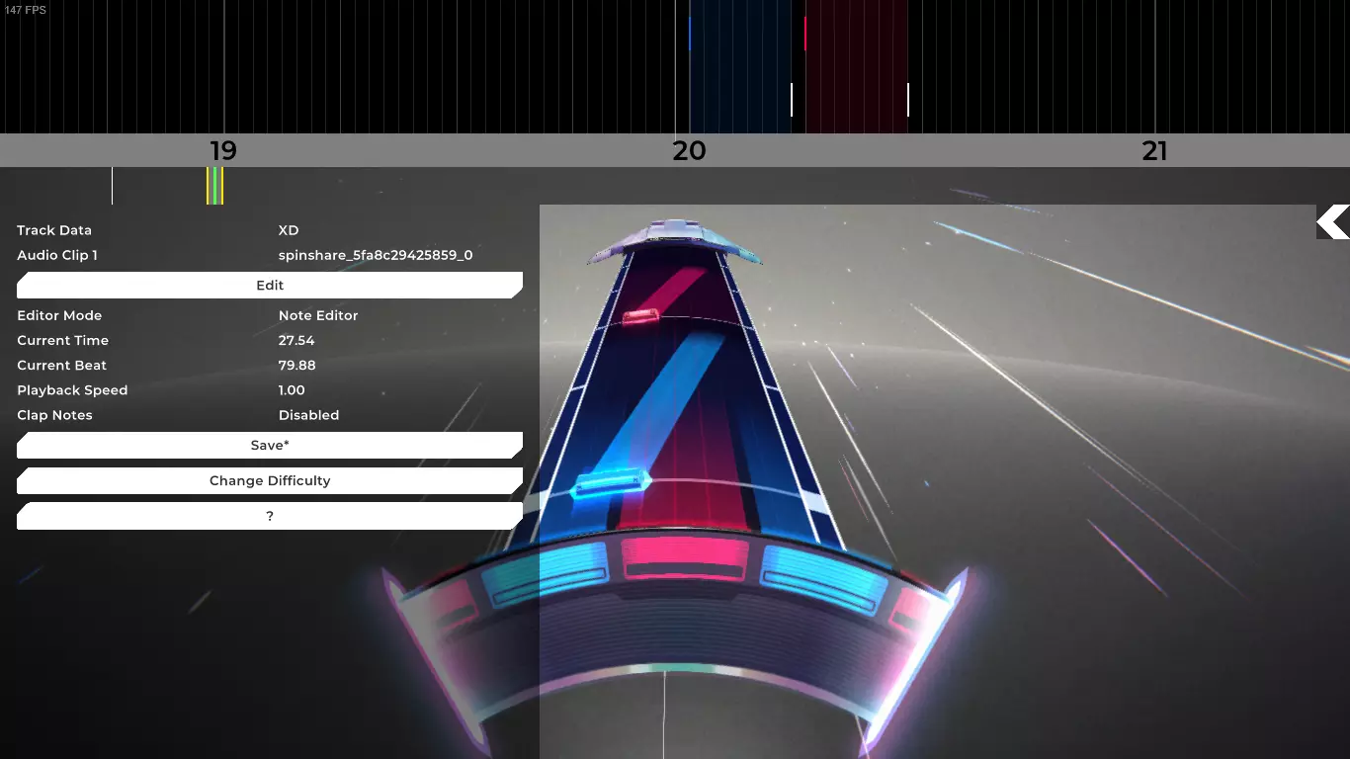Click the Current Time value 27.54
The height and width of the screenshot is (759, 1350).
click(296, 340)
